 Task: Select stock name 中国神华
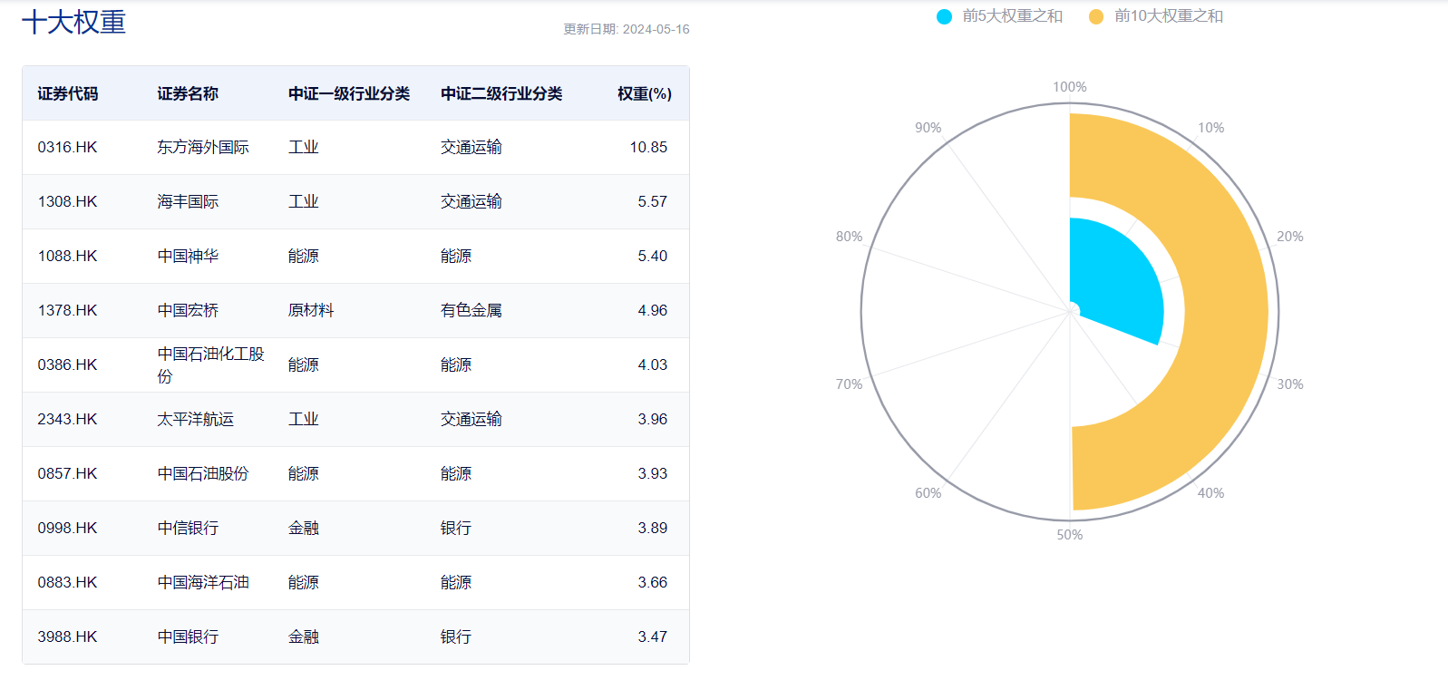[188, 256]
